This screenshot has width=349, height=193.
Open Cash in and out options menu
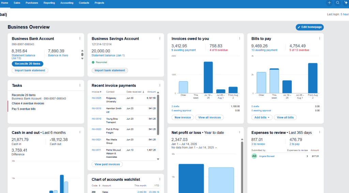[x=80, y=132]
